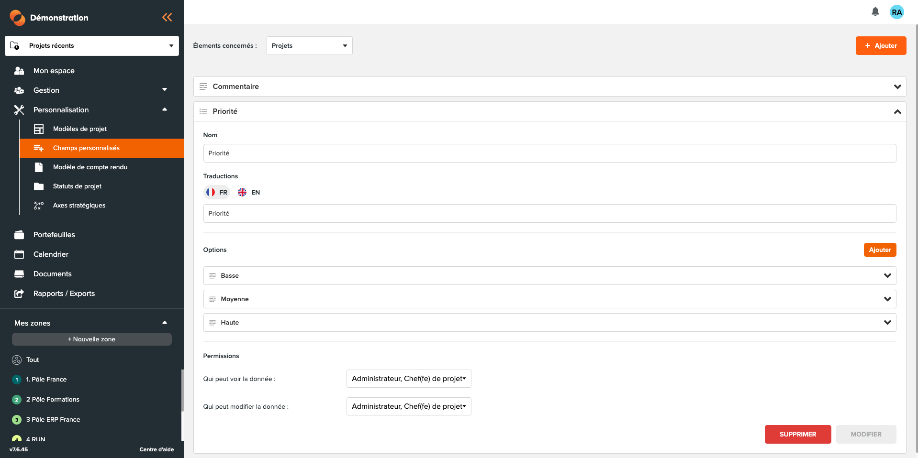Open 'Qui peut modifier la donnée' dropdown
This screenshot has height=458, width=918.
coord(409,406)
